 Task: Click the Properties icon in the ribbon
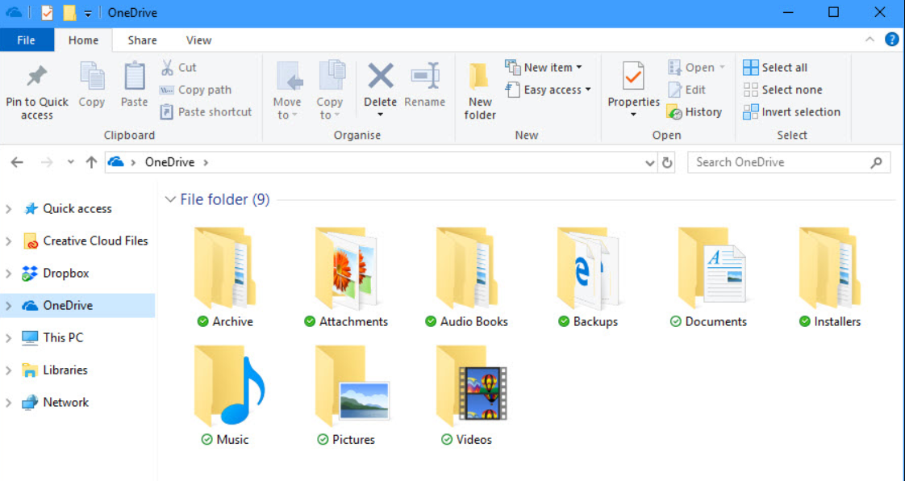[633, 77]
